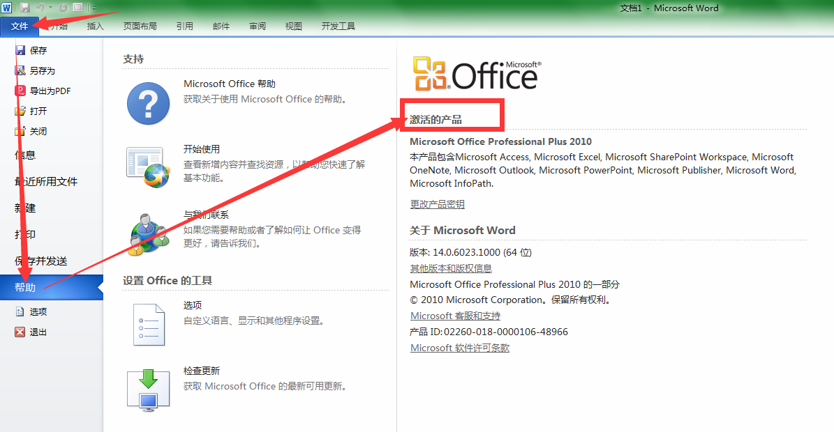Click the 保存 (Save) floppy icon in sidebar
The image size is (834, 432).
tap(20, 50)
